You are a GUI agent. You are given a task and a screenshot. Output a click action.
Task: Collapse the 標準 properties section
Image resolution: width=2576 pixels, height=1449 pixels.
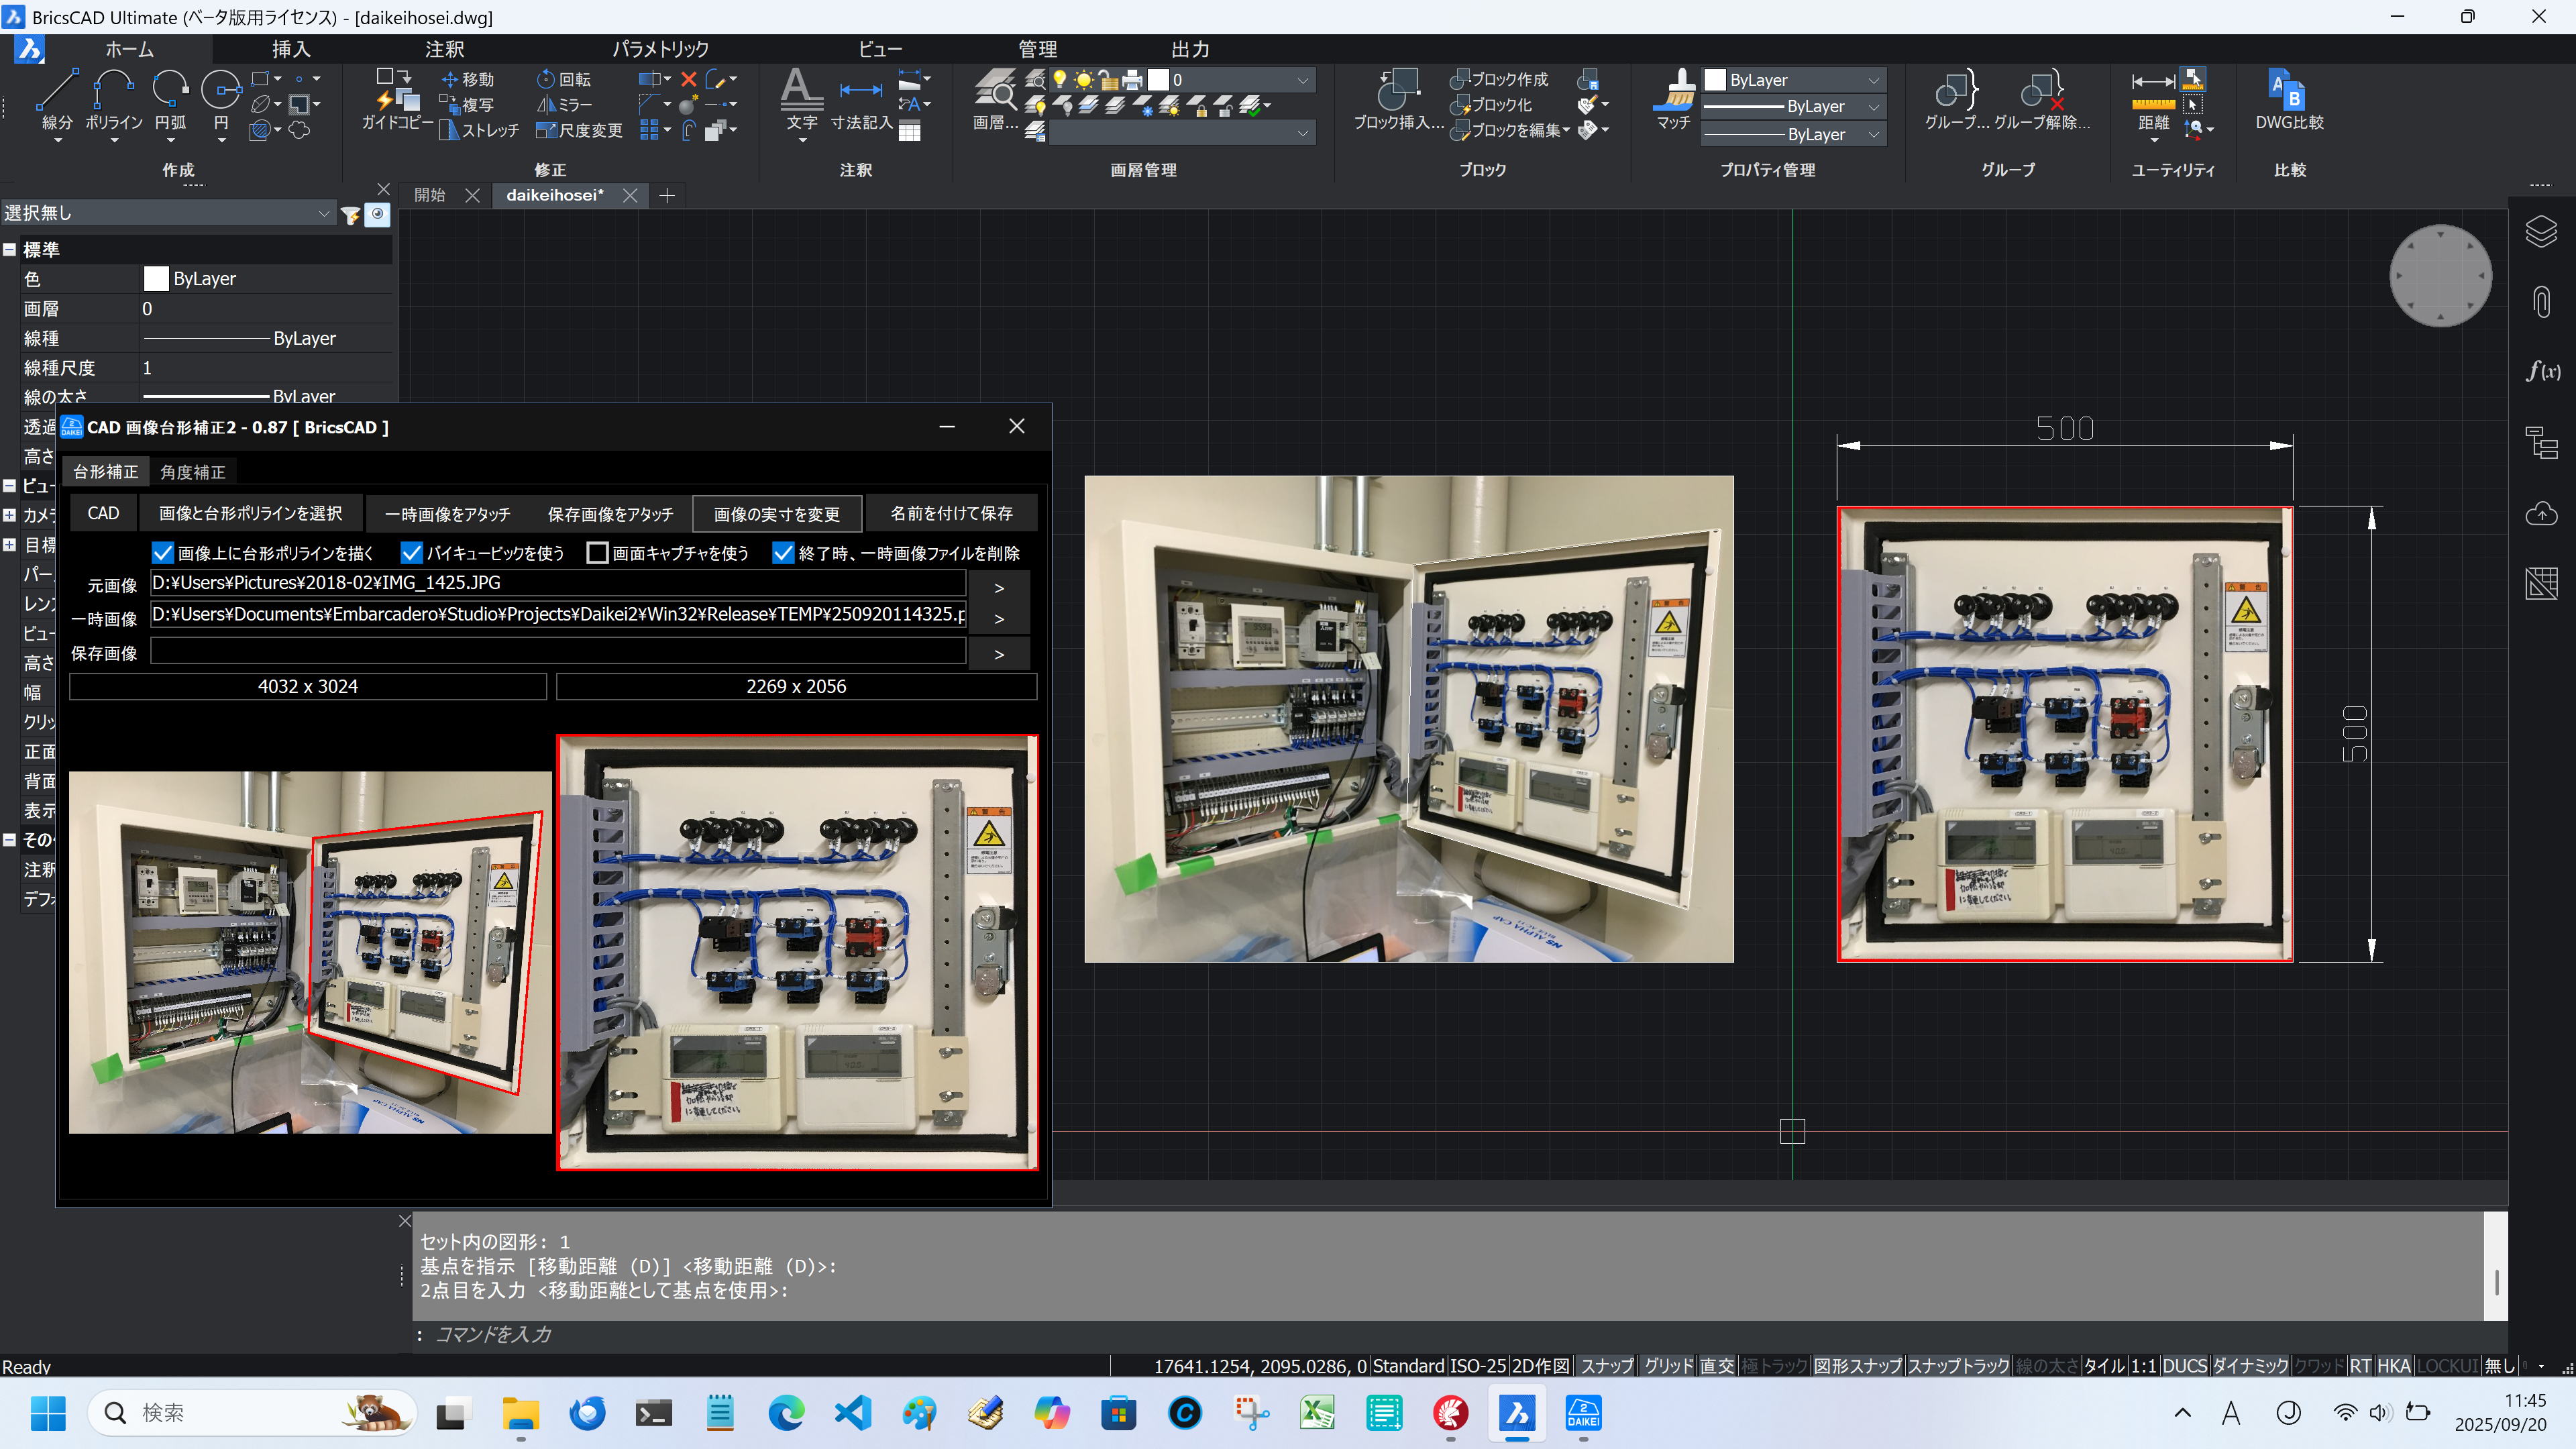pyautogui.click(x=10, y=250)
